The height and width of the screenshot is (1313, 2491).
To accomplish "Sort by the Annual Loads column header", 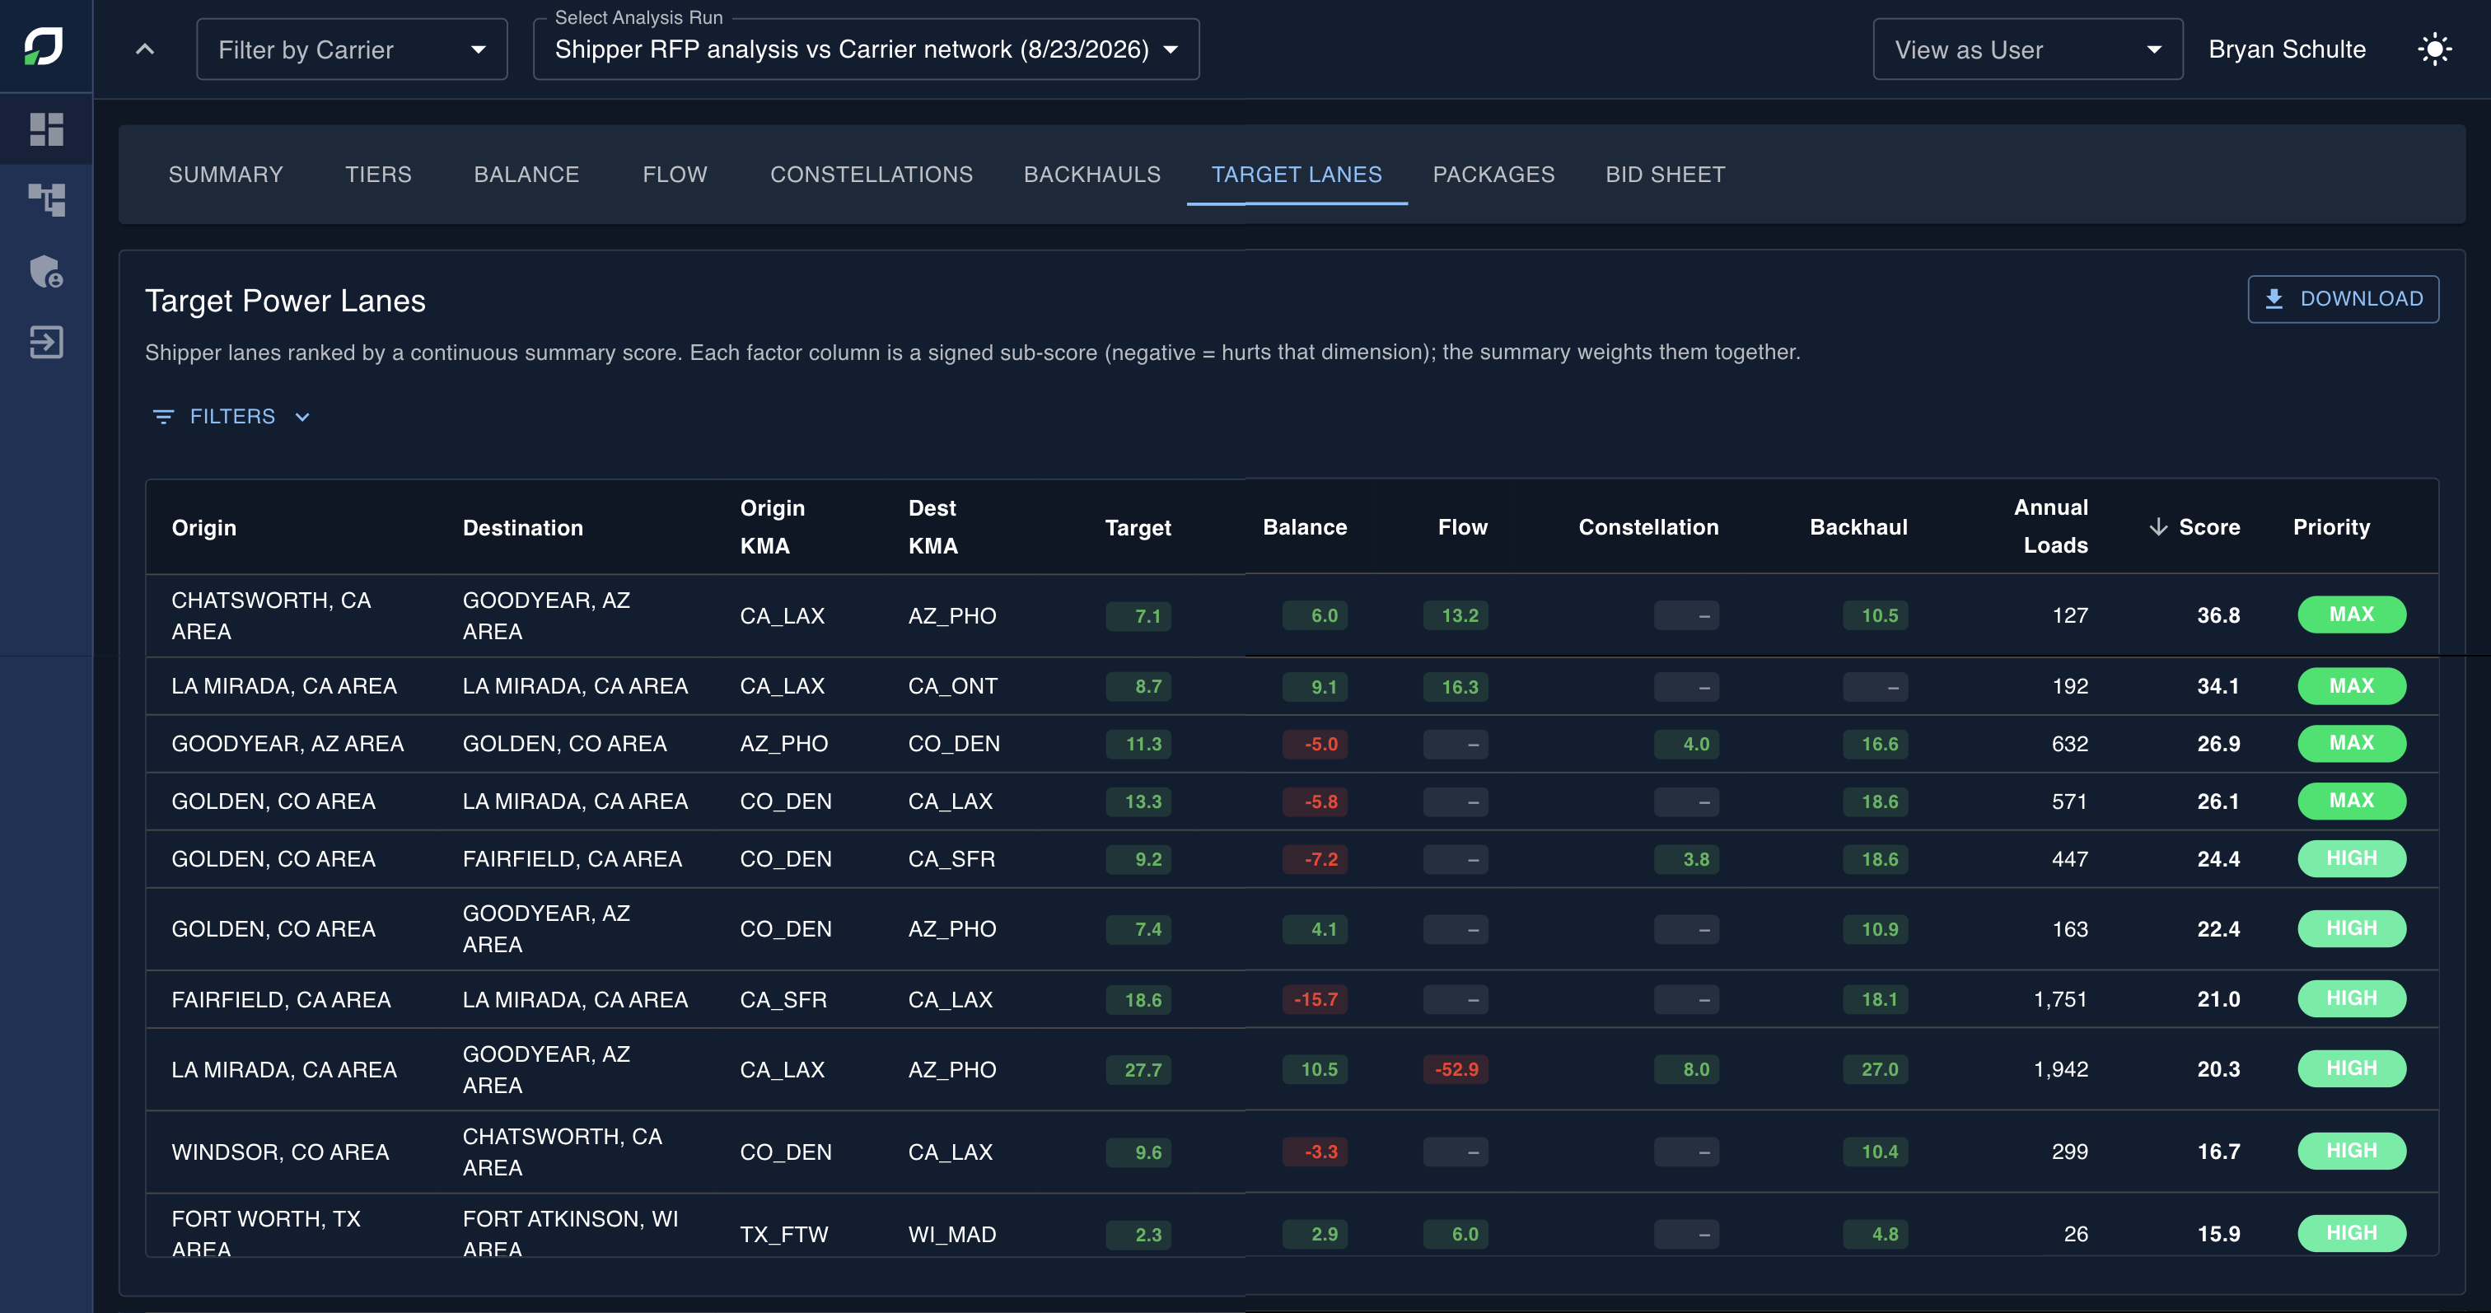I will click(2050, 526).
